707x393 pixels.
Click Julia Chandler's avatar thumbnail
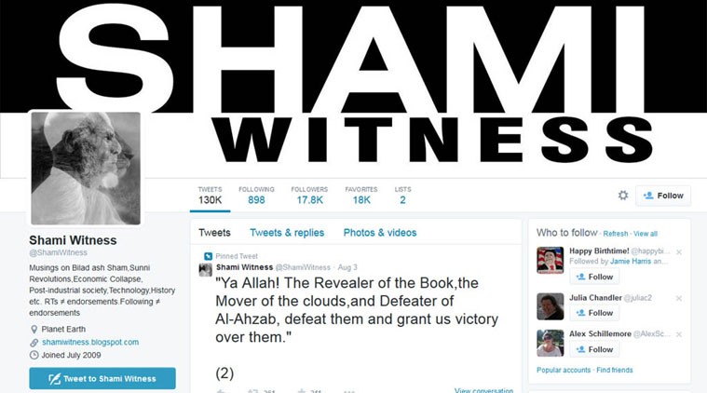(x=551, y=306)
